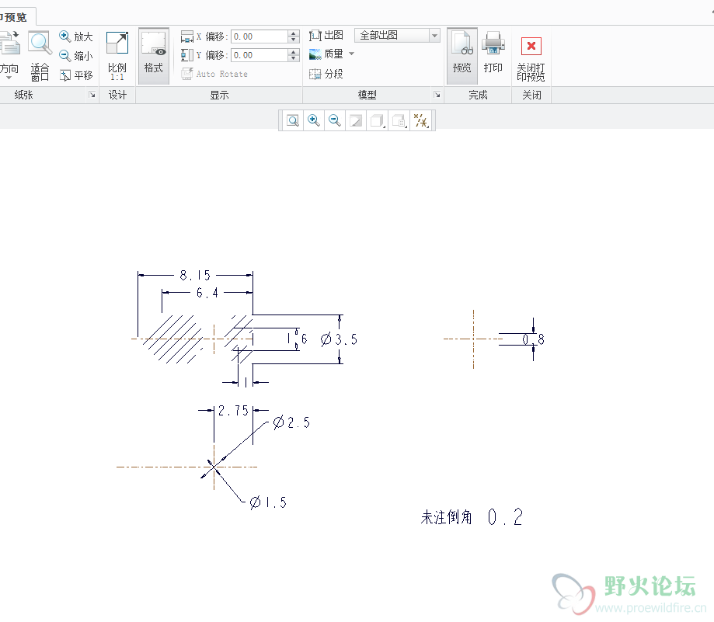This screenshot has width=714, height=622.
Task: Open the datum display filters icon
Action: pos(421,120)
